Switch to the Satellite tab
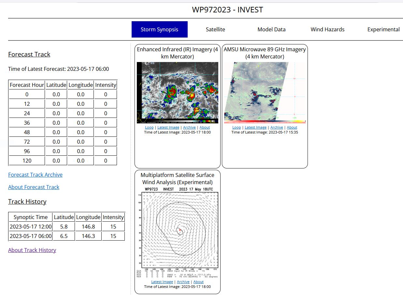Screen dimensions: 403x301 point(215,29)
